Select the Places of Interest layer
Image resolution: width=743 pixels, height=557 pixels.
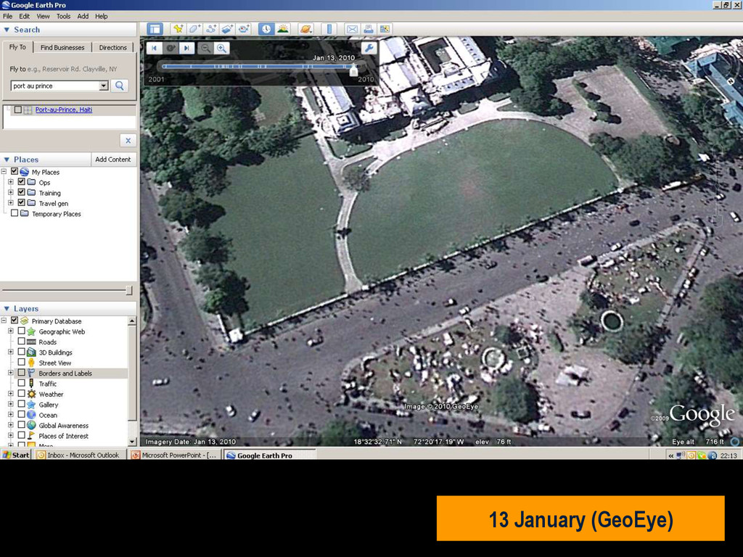(63, 436)
